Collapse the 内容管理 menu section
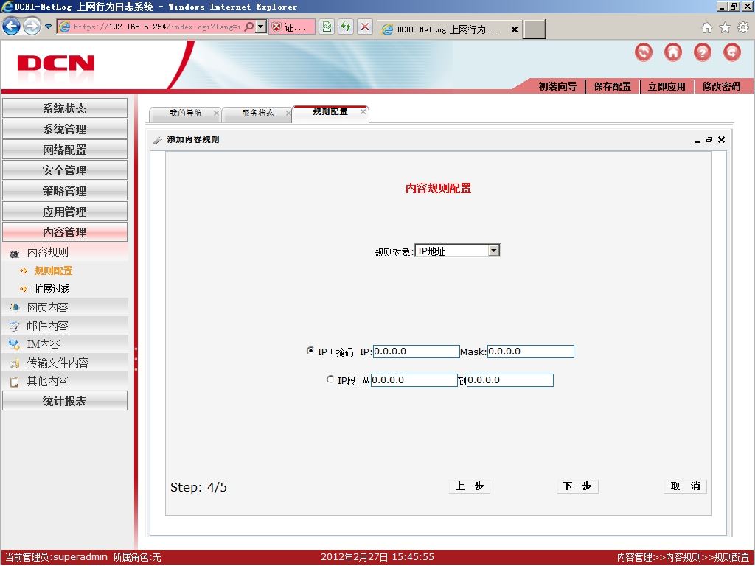755x566 pixels. (x=65, y=232)
